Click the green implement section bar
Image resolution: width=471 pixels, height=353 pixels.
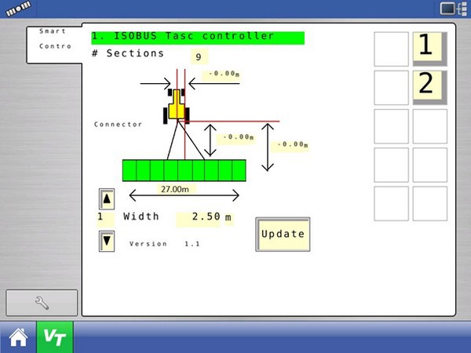click(184, 169)
